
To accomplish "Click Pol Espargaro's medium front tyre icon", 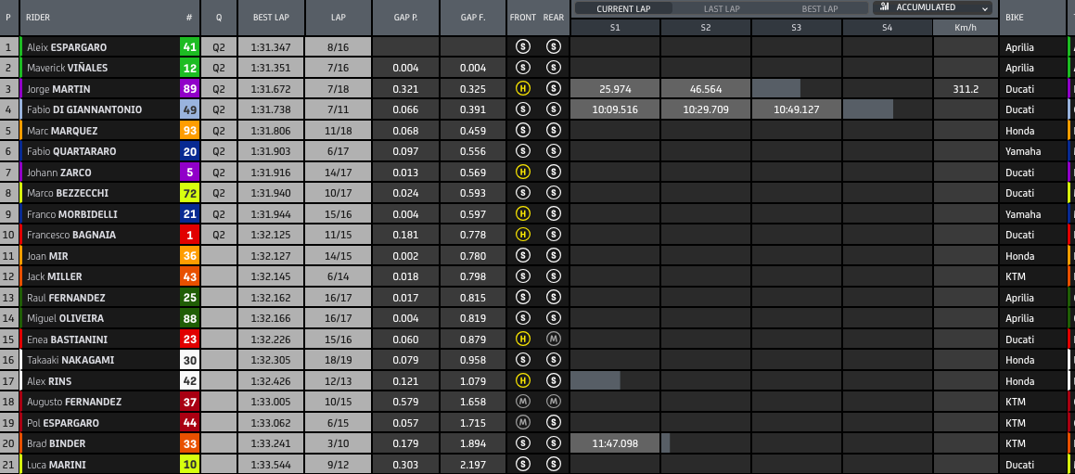I will 523,423.
